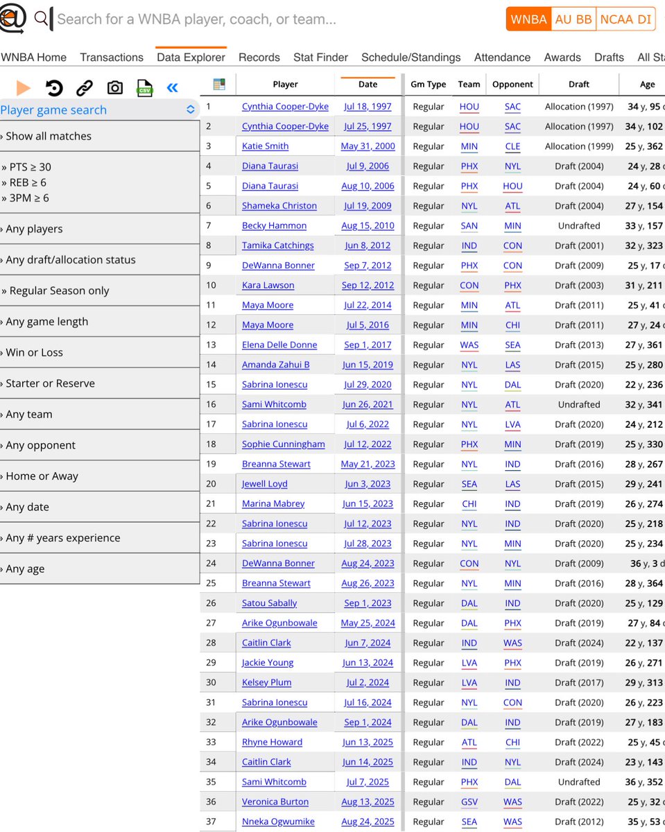This screenshot has width=665, height=832.
Task: Open the Player game search dropdown
Action: (99, 110)
